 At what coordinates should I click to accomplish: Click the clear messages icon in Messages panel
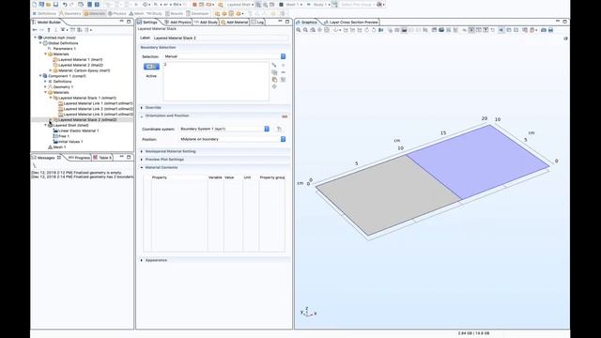35,165
